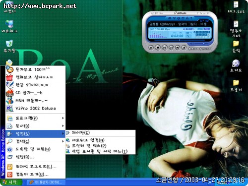Expand the arrow next to 문서(D)
This screenshot has width=248, height=186.
click(x=63, y=126)
